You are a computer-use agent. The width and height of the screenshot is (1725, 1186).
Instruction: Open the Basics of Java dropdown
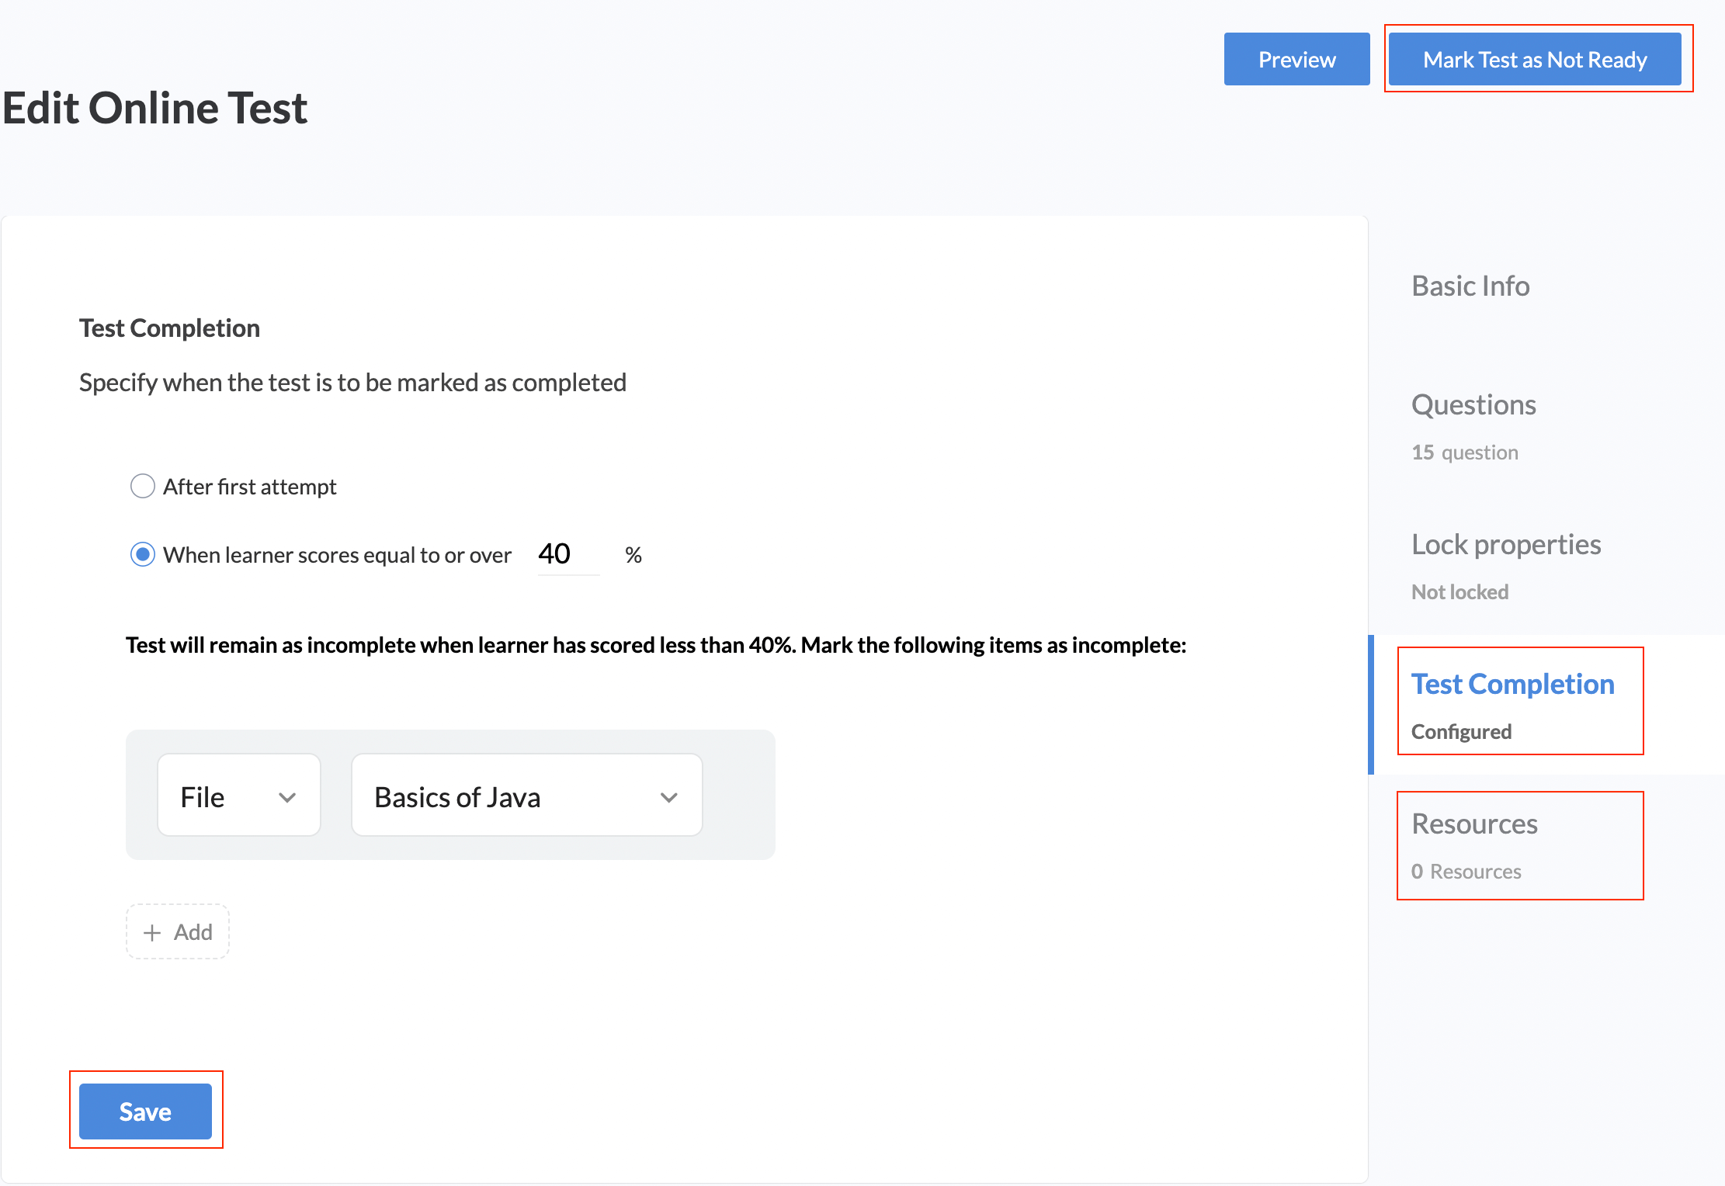527,796
